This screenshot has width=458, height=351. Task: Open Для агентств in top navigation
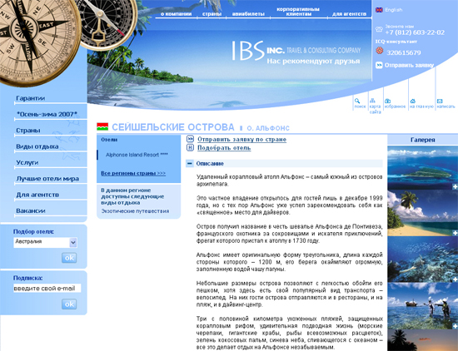point(349,14)
